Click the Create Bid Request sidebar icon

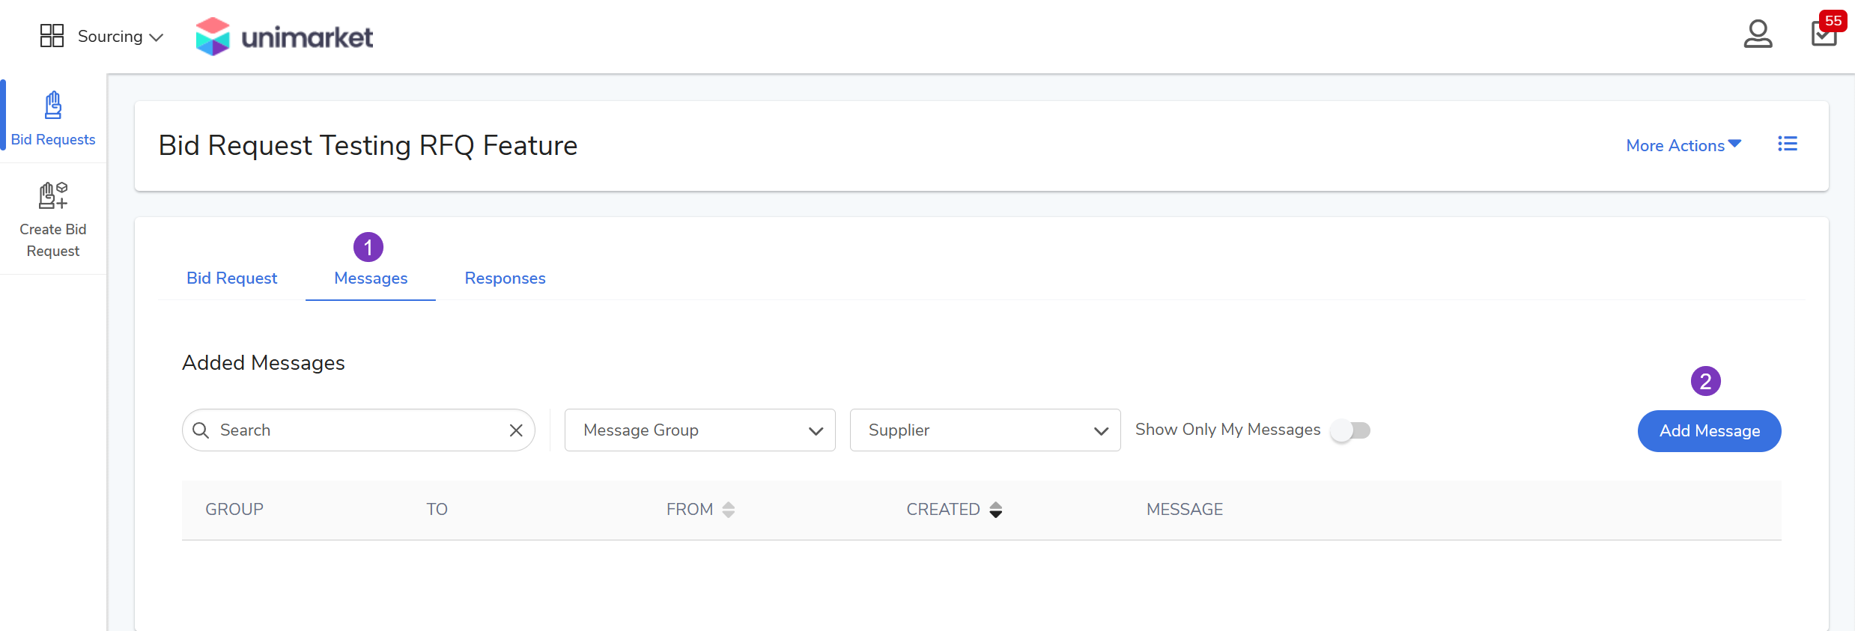[53, 196]
